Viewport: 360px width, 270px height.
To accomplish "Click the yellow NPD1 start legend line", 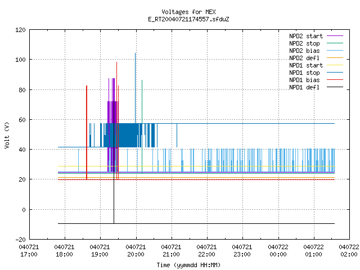I will [335, 65].
